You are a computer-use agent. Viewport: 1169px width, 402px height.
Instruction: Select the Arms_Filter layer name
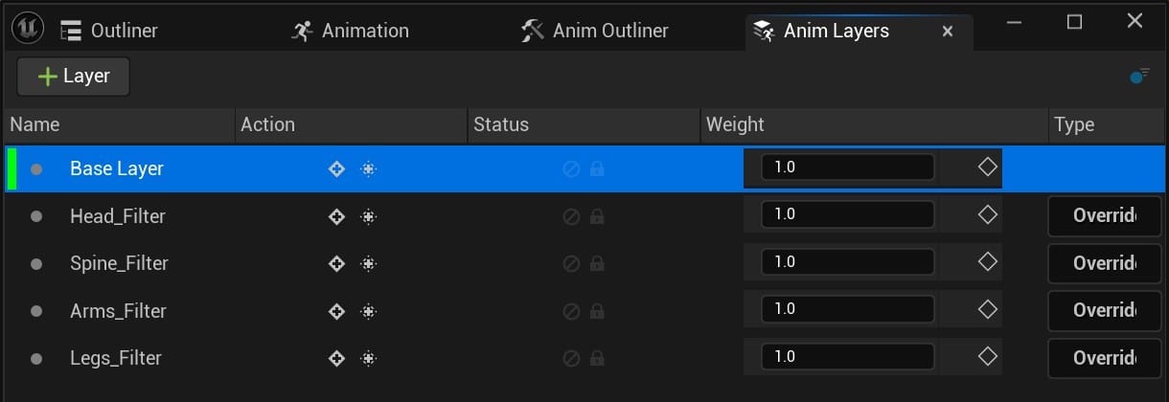point(118,311)
